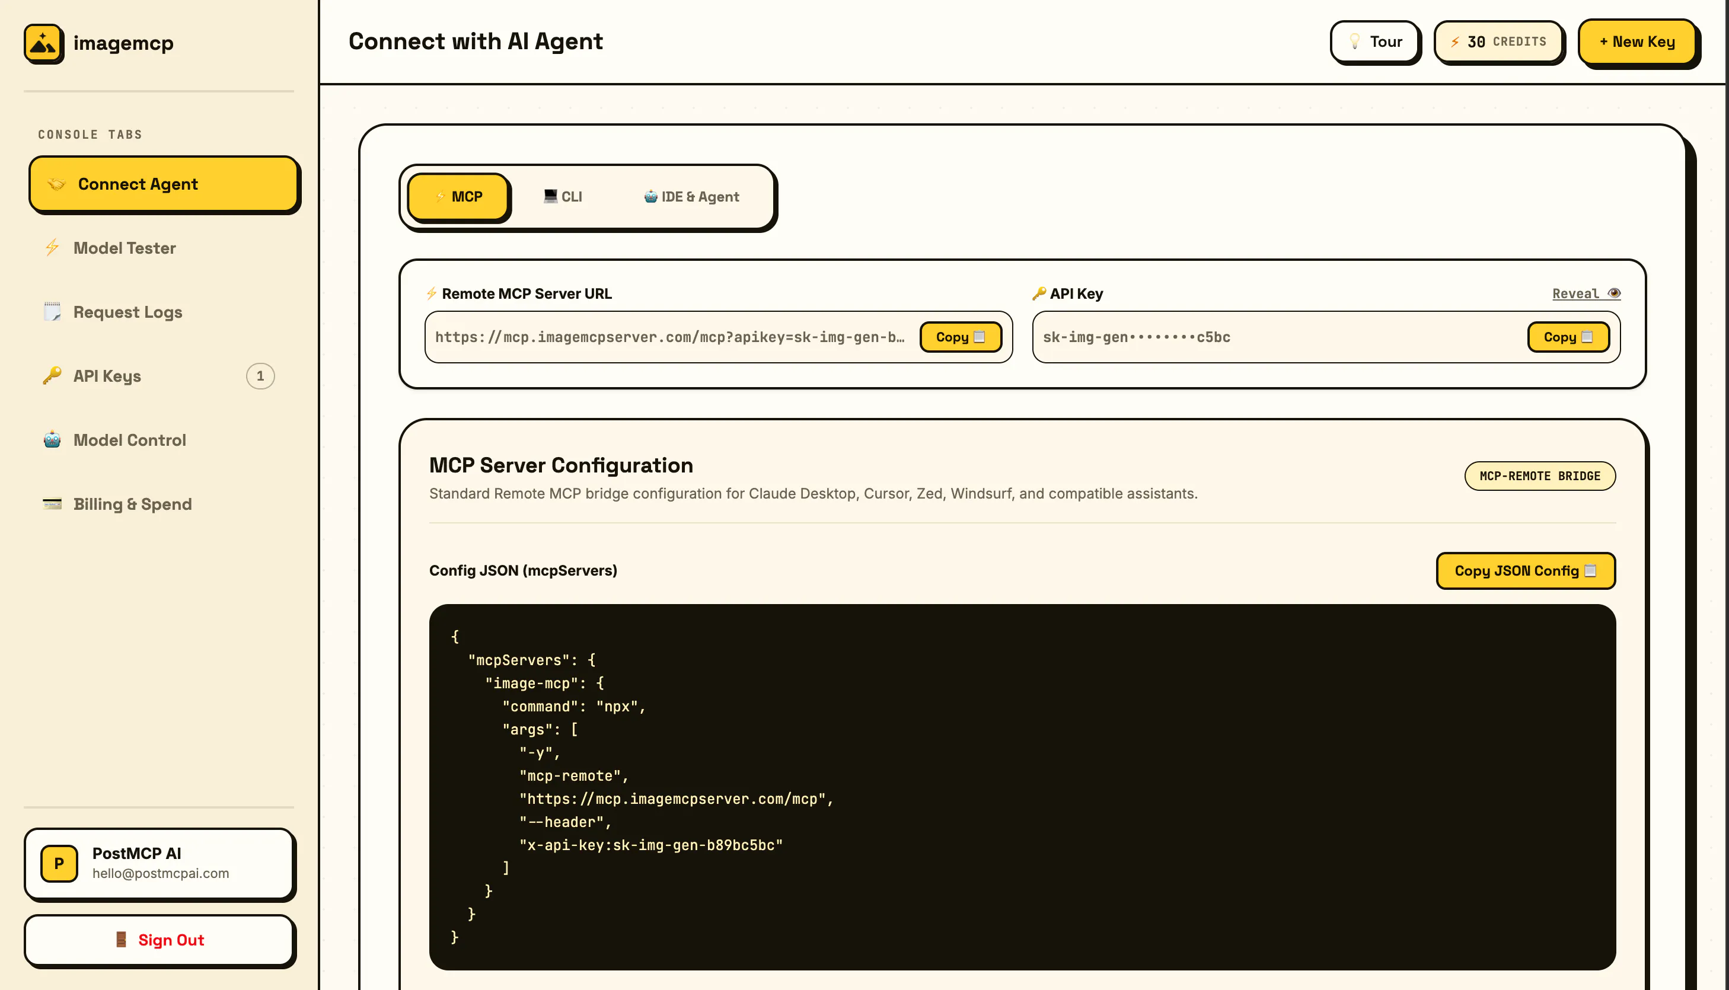Screen dimensions: 1729x990
Task: Click the lightning icon beside Remote MCP Server URL
Action: 432,293
